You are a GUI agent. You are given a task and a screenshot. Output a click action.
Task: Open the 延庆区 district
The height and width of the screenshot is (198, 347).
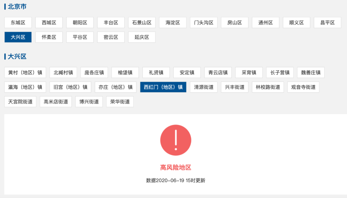point(142,37)
